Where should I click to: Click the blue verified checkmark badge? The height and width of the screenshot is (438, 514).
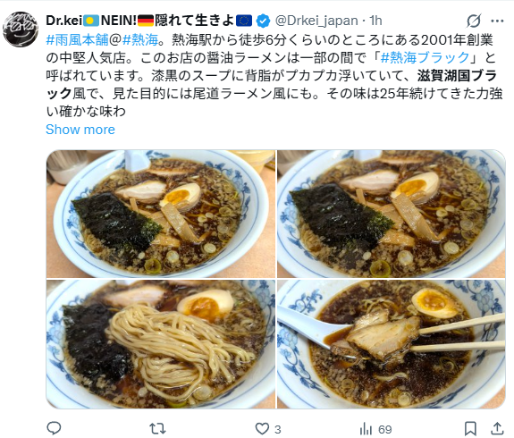pos(263,21)
